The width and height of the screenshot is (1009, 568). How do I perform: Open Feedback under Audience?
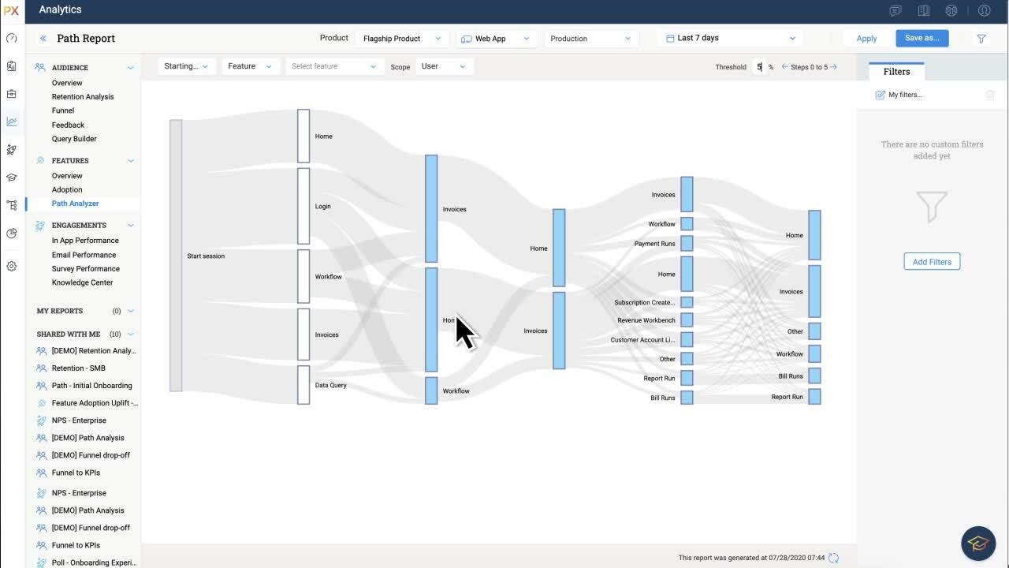68,125
